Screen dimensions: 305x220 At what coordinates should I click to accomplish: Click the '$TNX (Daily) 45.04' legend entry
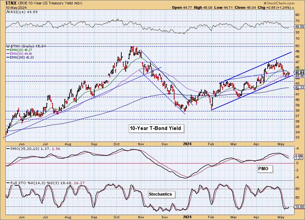[28, 46]
